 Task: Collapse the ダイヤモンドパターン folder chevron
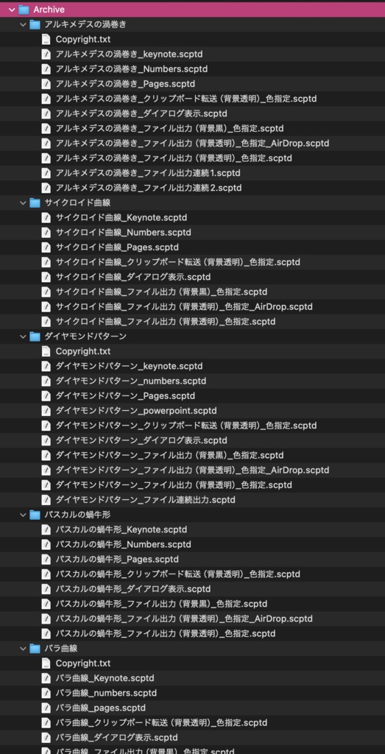pos(23,337)
